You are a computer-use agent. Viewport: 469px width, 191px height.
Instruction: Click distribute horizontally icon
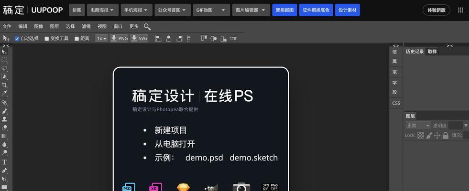(233, 38)
